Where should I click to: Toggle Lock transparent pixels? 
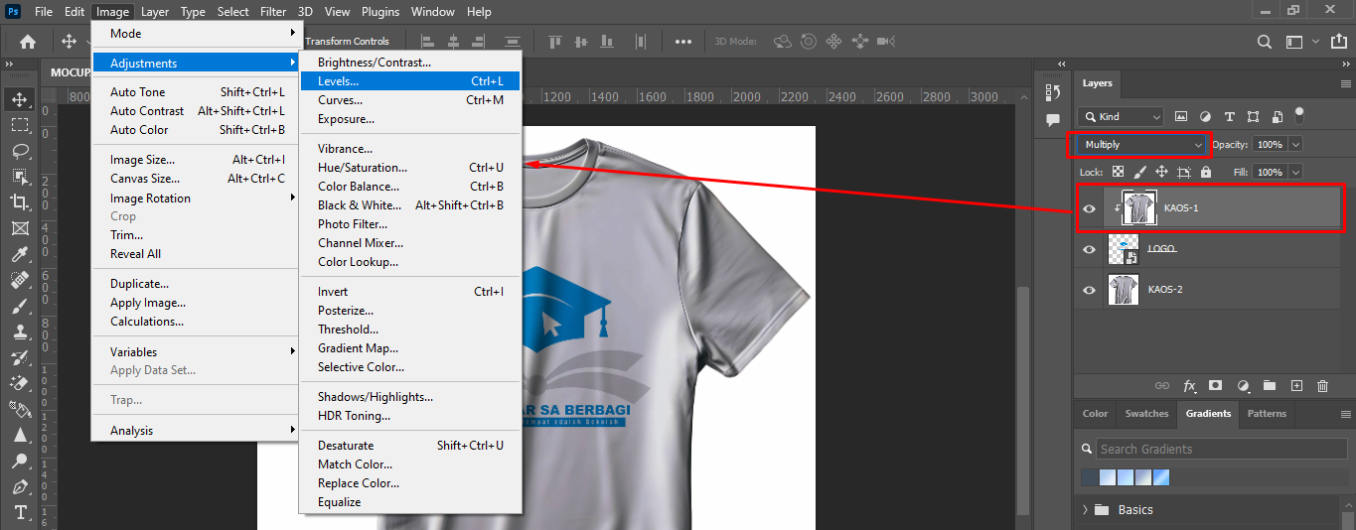[1118, 172]
